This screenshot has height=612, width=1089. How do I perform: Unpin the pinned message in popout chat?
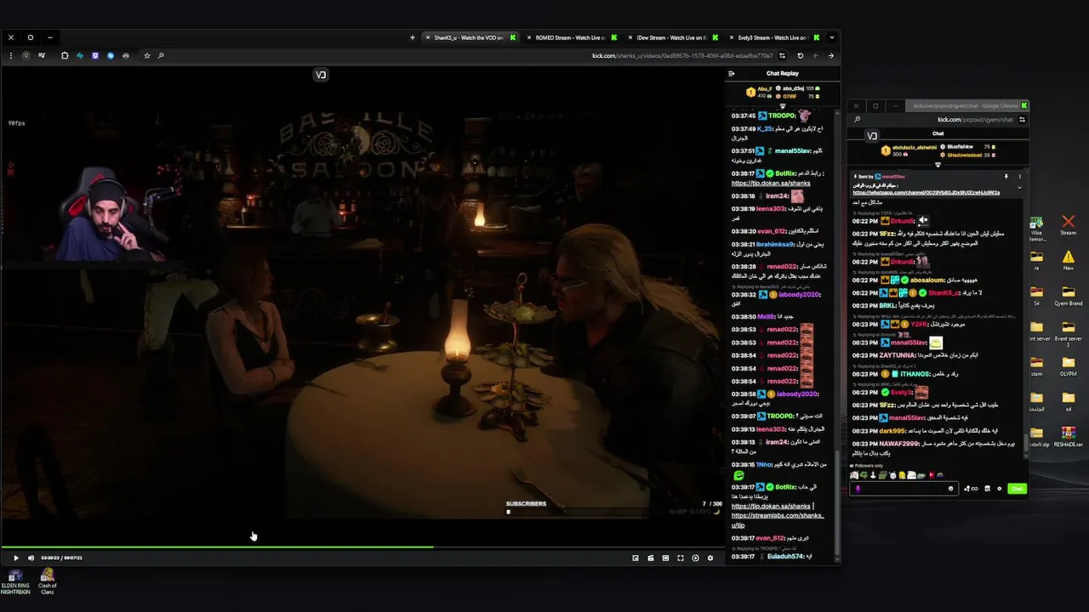[1006, 177]
